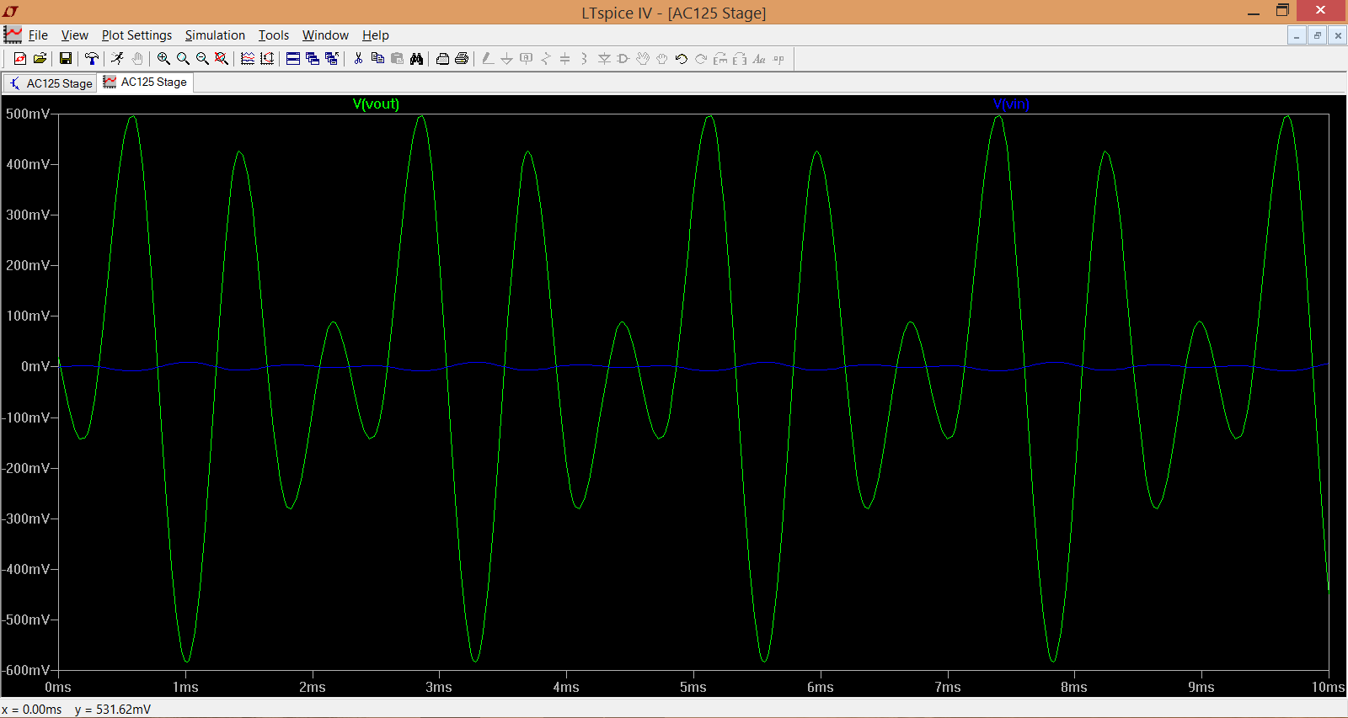Switch to the AC125 Stage waveform tab
This screenshot has width=1348, height=718.
tap(146, 82)
